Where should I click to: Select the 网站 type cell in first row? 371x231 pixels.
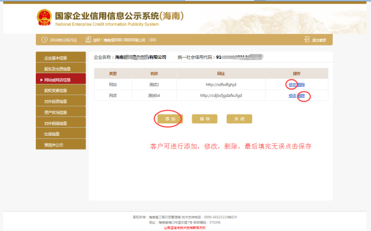(x=112, y=85)
